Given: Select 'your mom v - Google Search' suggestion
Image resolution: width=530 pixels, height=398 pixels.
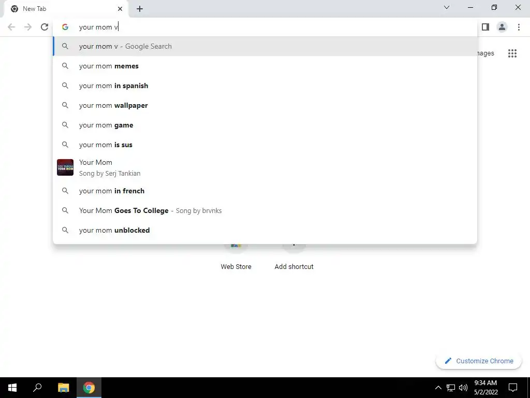Looking at the screenshot, I should [265, 46].
